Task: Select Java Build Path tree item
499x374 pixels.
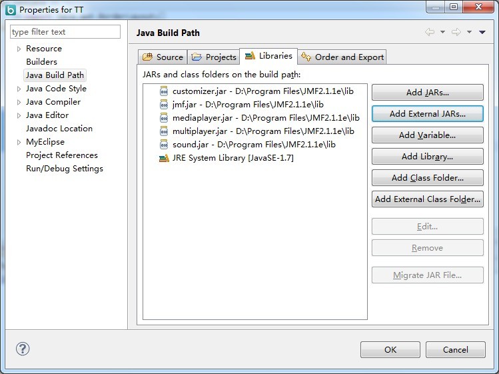Action: pos(55,75)
